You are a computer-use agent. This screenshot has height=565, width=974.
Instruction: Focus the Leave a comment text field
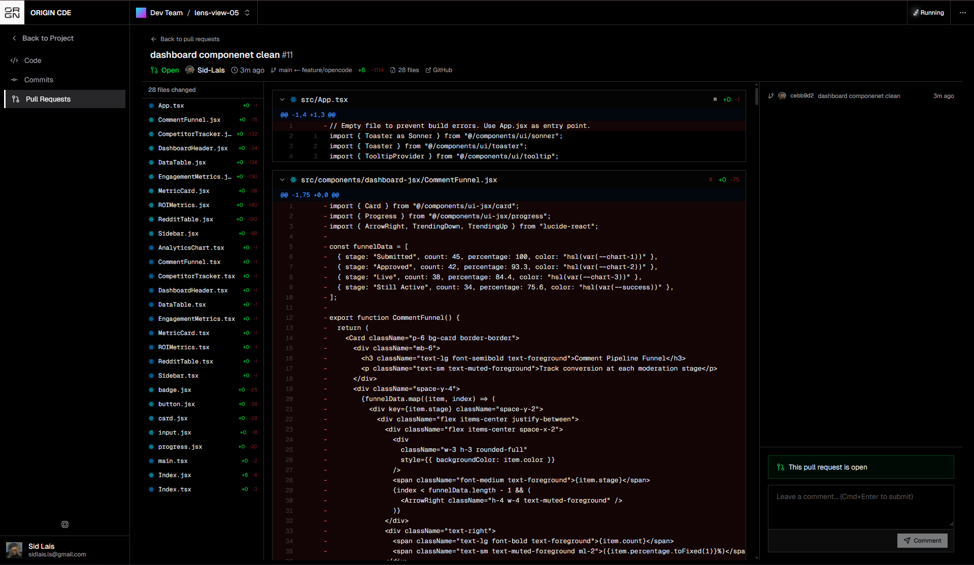(x=860, y=507)
